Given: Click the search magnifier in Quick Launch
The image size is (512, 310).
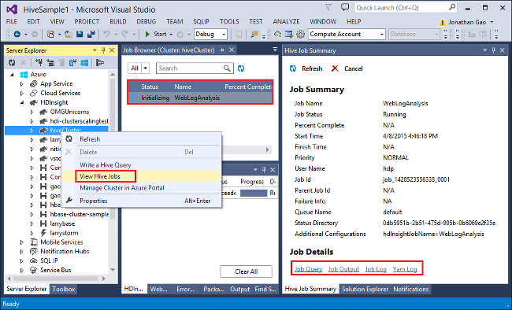Looking at the screenshot, I should [x=452, y=7].
